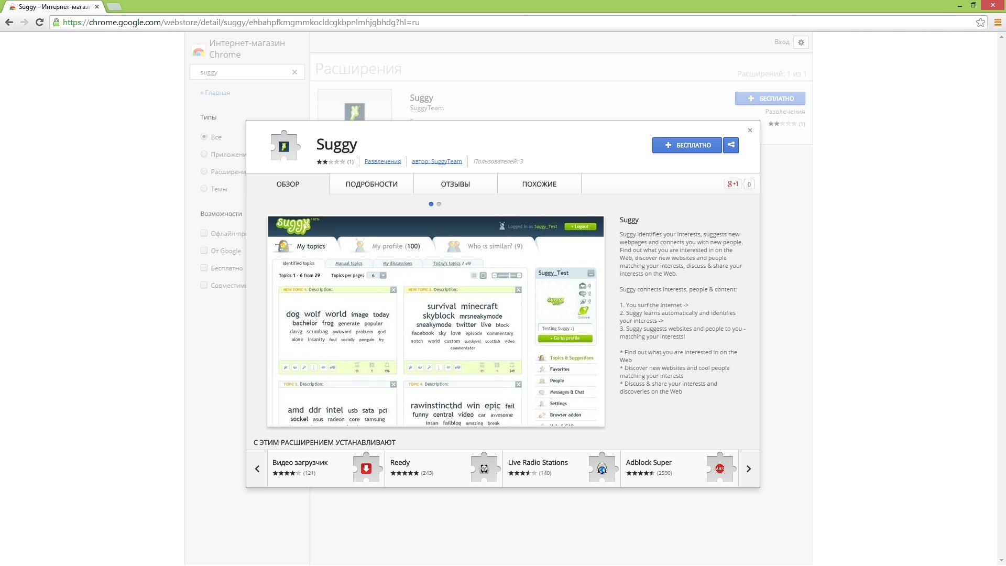Clear the suggy search field

click(294, 72)
